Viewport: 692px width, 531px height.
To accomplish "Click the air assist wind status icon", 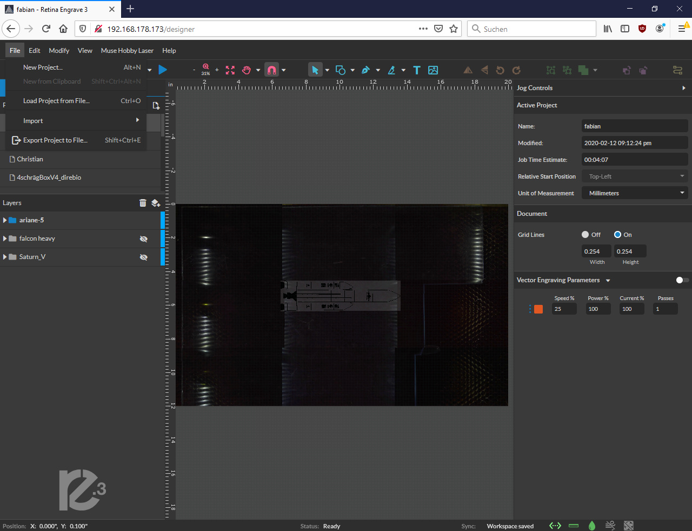I will (x=610, y=526).
